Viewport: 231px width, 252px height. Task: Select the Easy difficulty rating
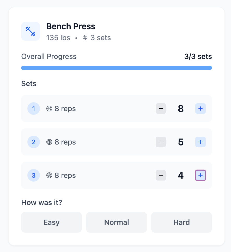click(x=51, y=222)
